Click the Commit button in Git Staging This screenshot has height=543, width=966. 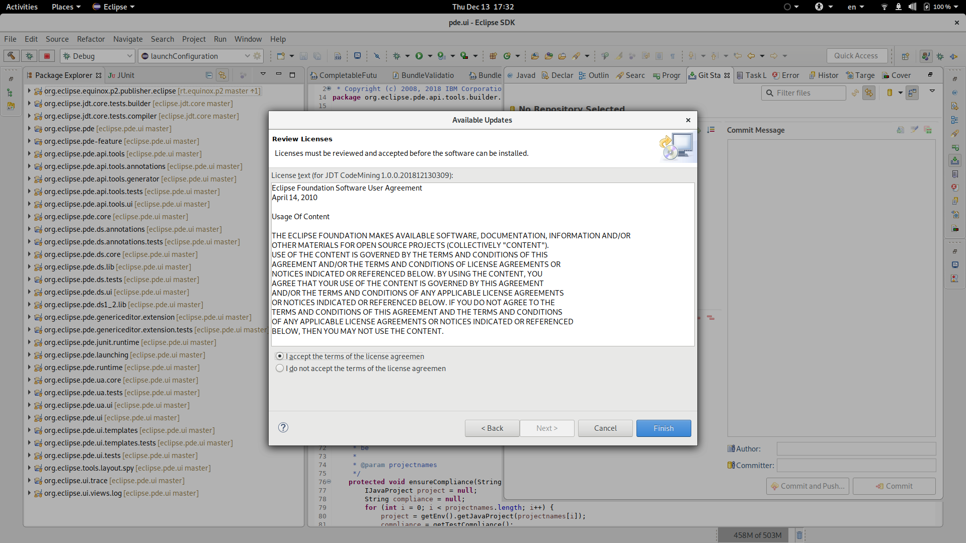894,486
